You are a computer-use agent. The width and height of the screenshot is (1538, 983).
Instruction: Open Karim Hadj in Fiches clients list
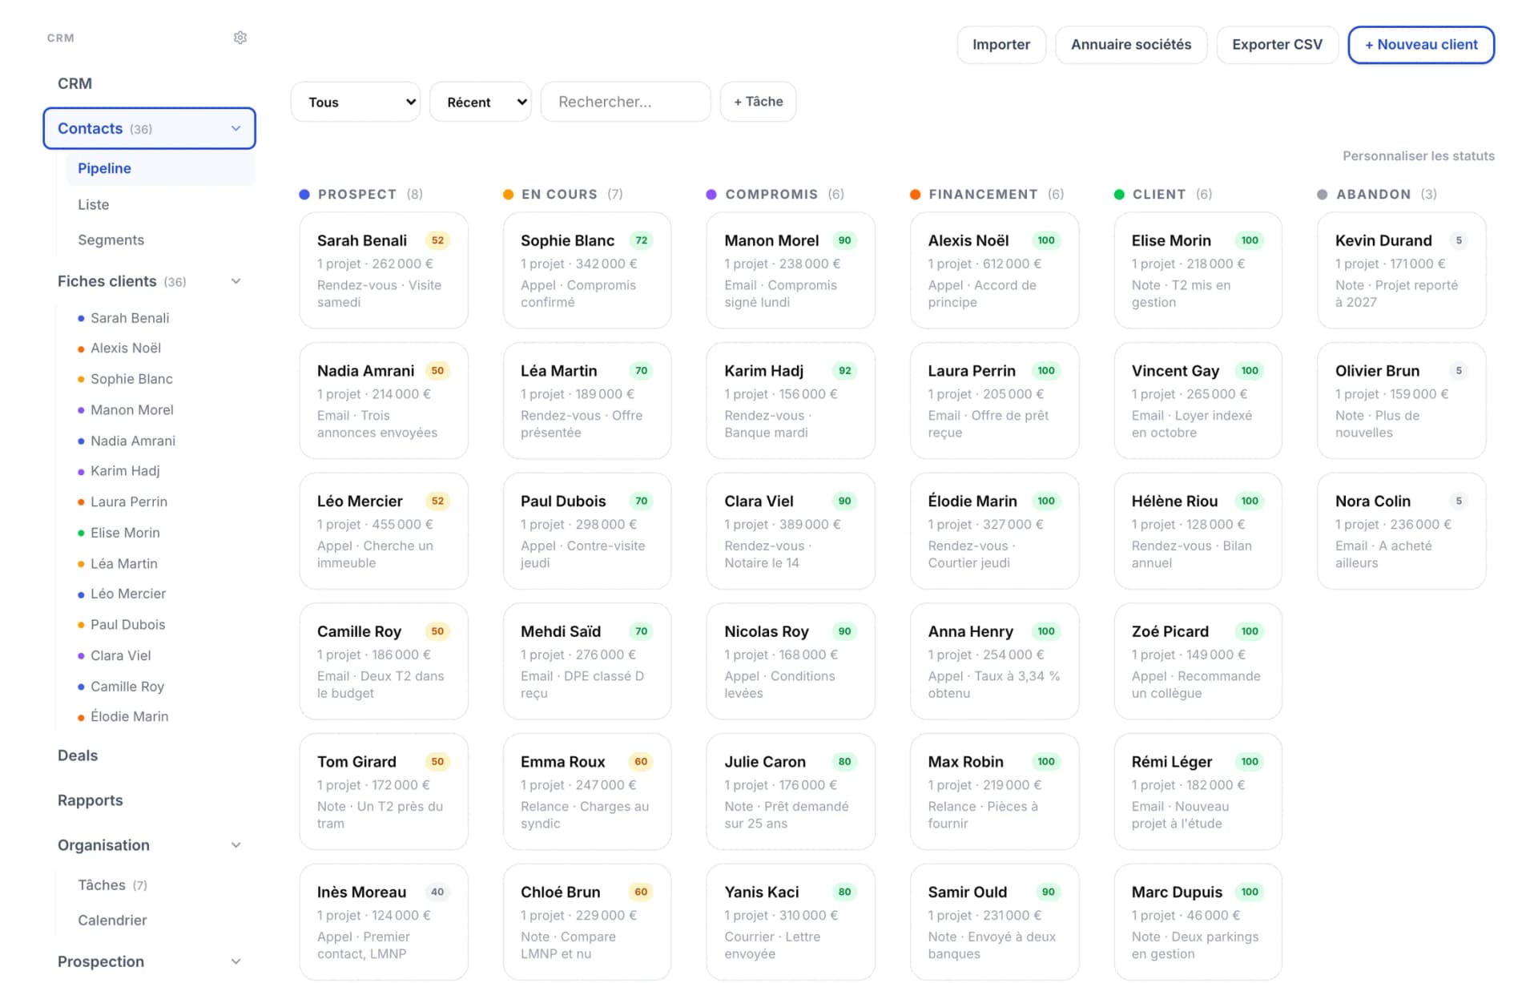tap(125, 471)
